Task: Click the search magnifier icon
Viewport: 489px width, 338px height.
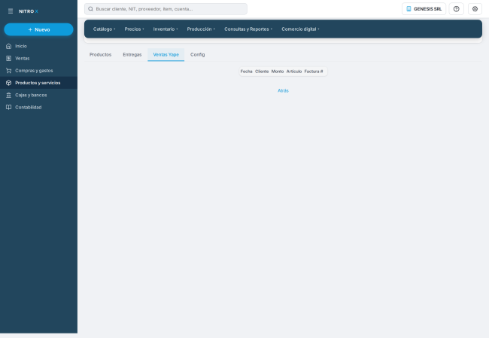Action: click(x=90, y=9)
